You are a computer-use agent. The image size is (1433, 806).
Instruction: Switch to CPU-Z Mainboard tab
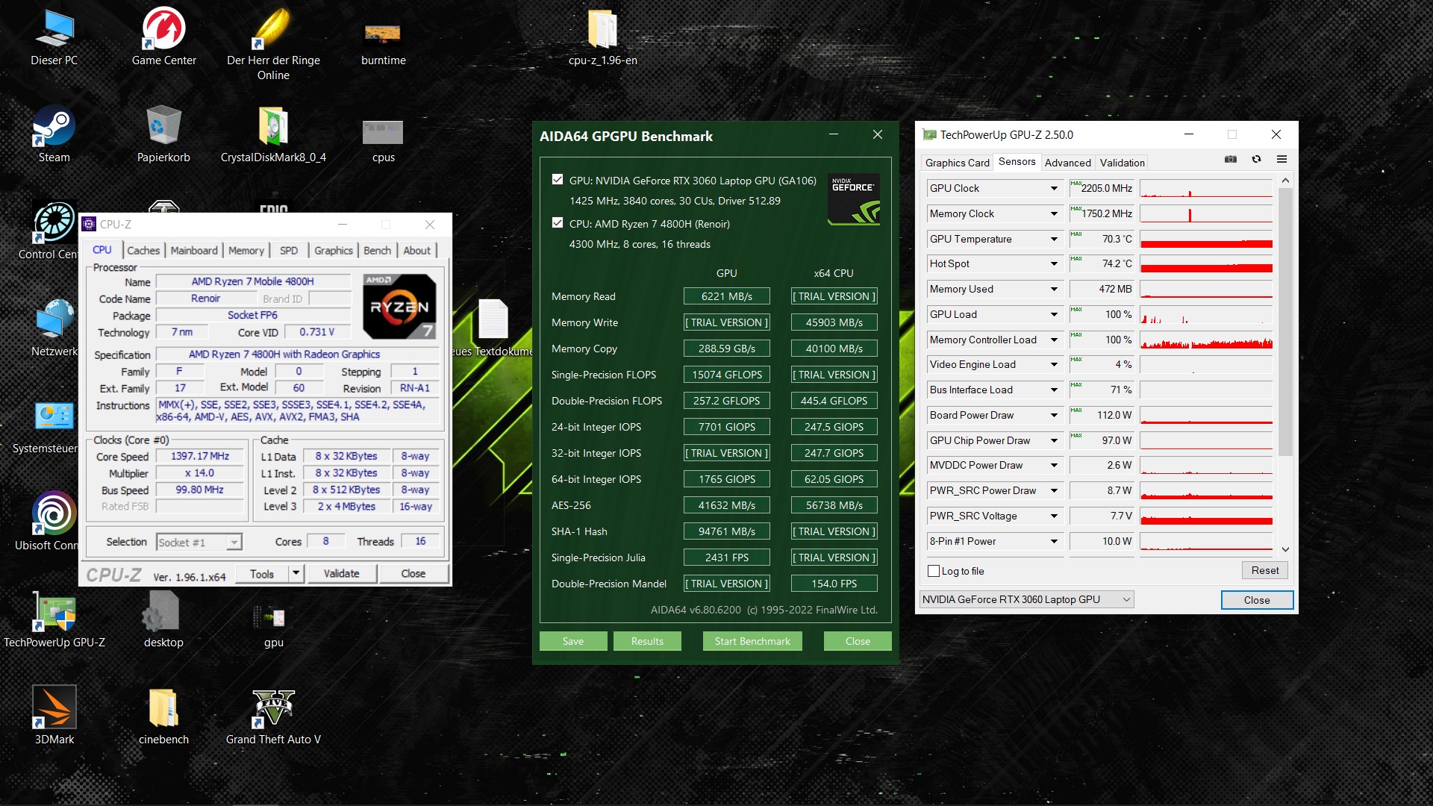194,251
